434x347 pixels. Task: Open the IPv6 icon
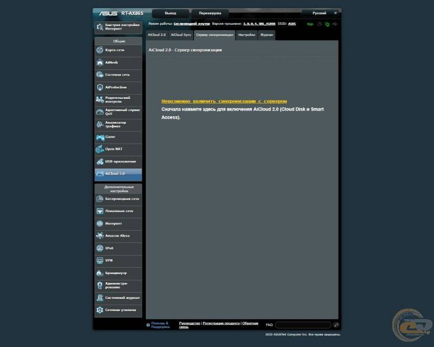coord(100,248)
